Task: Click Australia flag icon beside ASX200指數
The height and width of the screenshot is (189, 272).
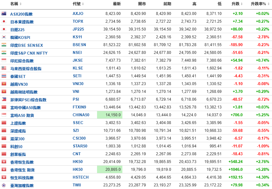Action: click(x=4, y=13)
